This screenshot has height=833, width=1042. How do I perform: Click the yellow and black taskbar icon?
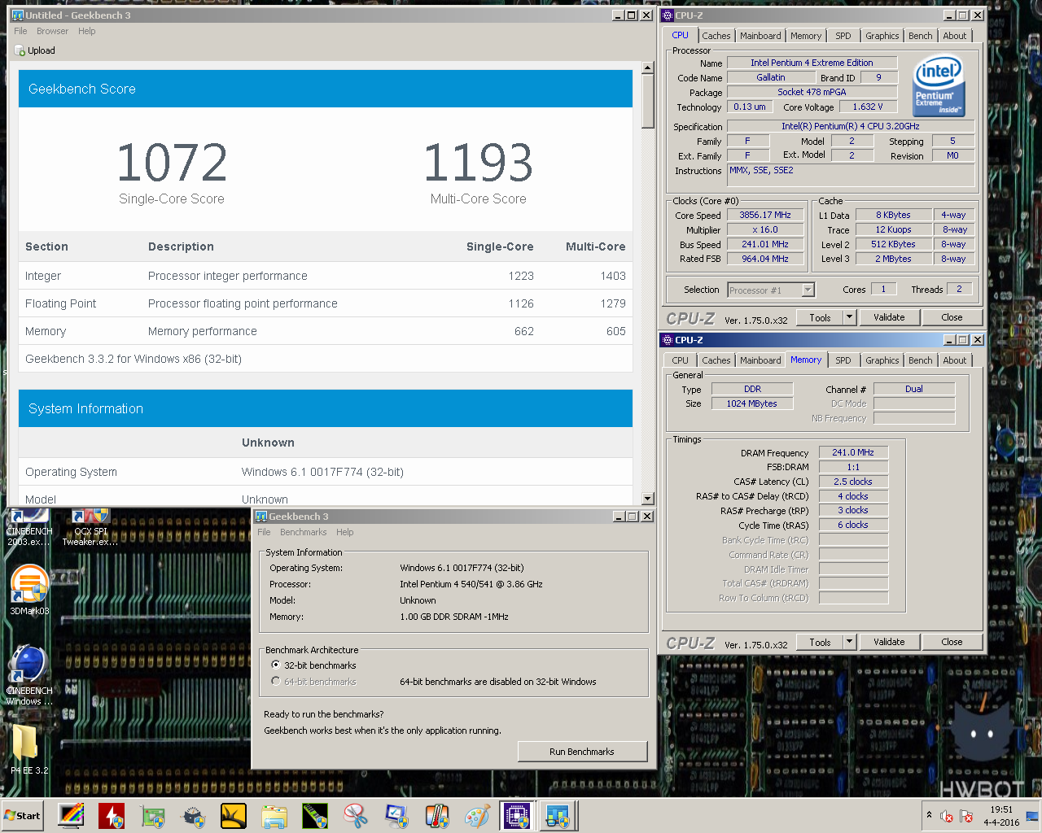click(234, 815)
